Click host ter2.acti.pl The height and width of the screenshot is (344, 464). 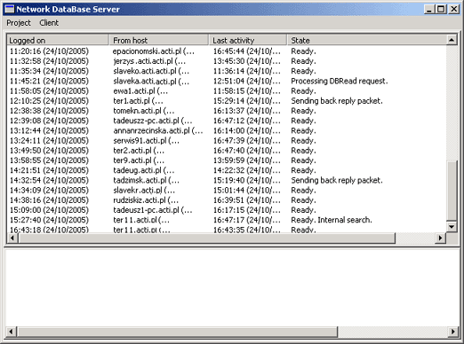click(x=139, y=151)
